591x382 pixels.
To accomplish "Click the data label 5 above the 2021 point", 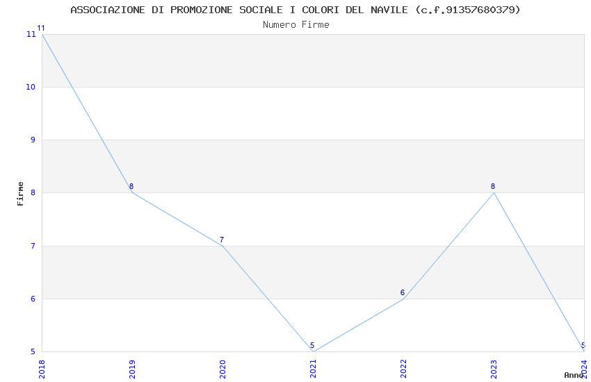I will point(312,345).
